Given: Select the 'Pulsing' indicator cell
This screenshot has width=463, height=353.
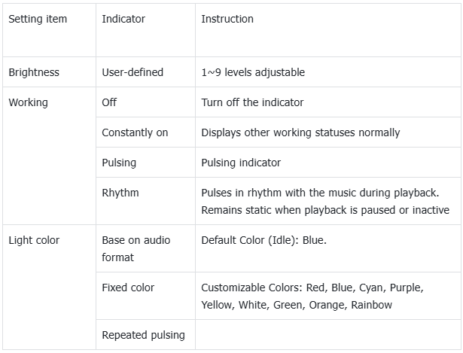Looking at the screenshot, I should [119, 163].
